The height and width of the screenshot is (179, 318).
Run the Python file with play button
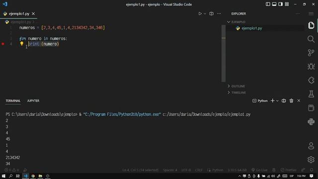pyautogui.click(x=200, y=13)
